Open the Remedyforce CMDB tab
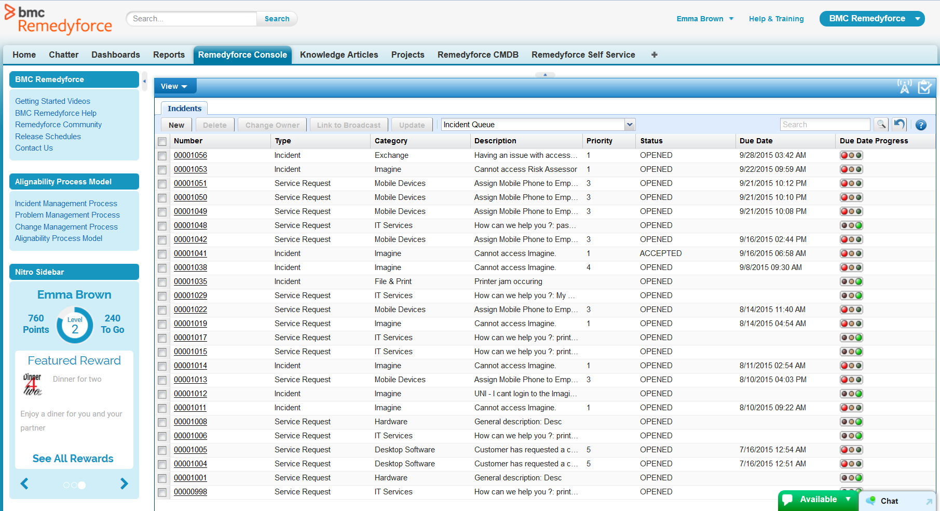 click(x=478, y=55)
